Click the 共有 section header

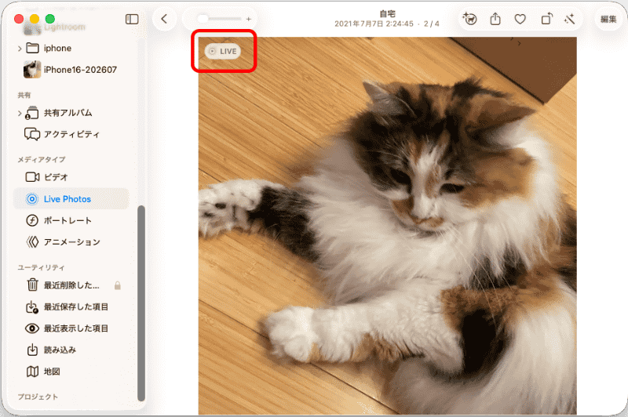tap(24, 95)
